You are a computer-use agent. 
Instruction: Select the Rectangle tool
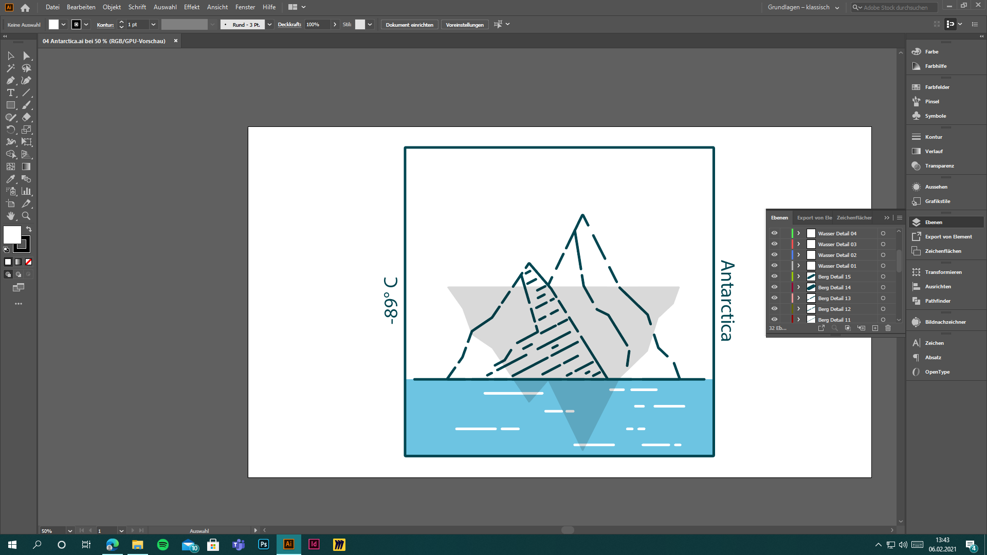(x=11, y=105)
